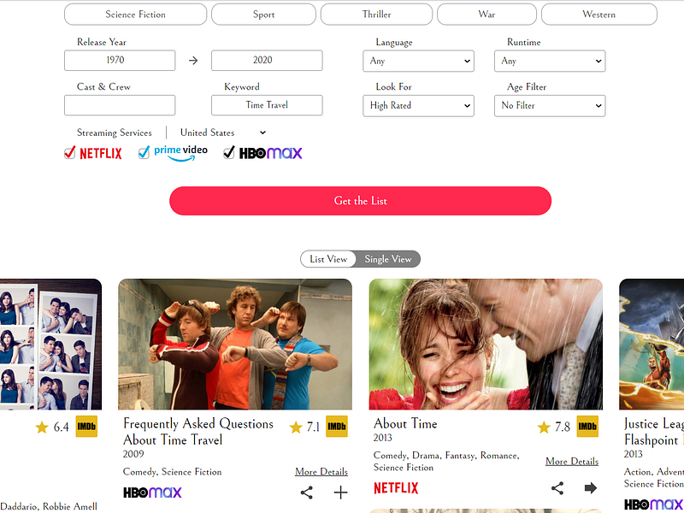Screen dimensions: 684x513
Task: Open the Justice League Flashpoint poster image
Action: 652,345
